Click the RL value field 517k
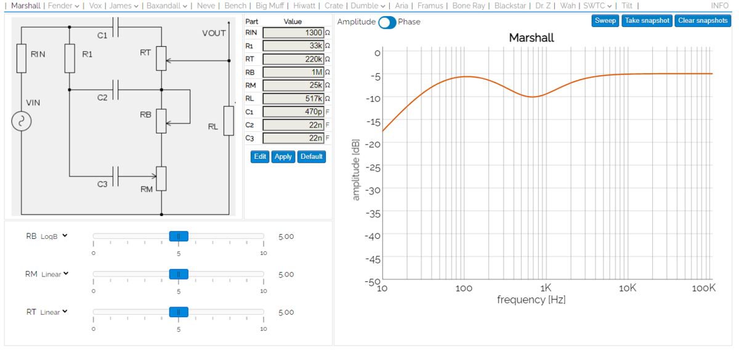The width and height of the screenshot is (739, 351). [293, 99]
